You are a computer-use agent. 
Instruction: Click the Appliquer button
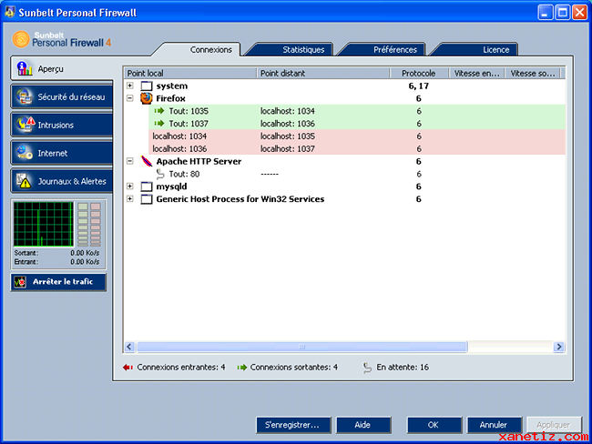554,425
